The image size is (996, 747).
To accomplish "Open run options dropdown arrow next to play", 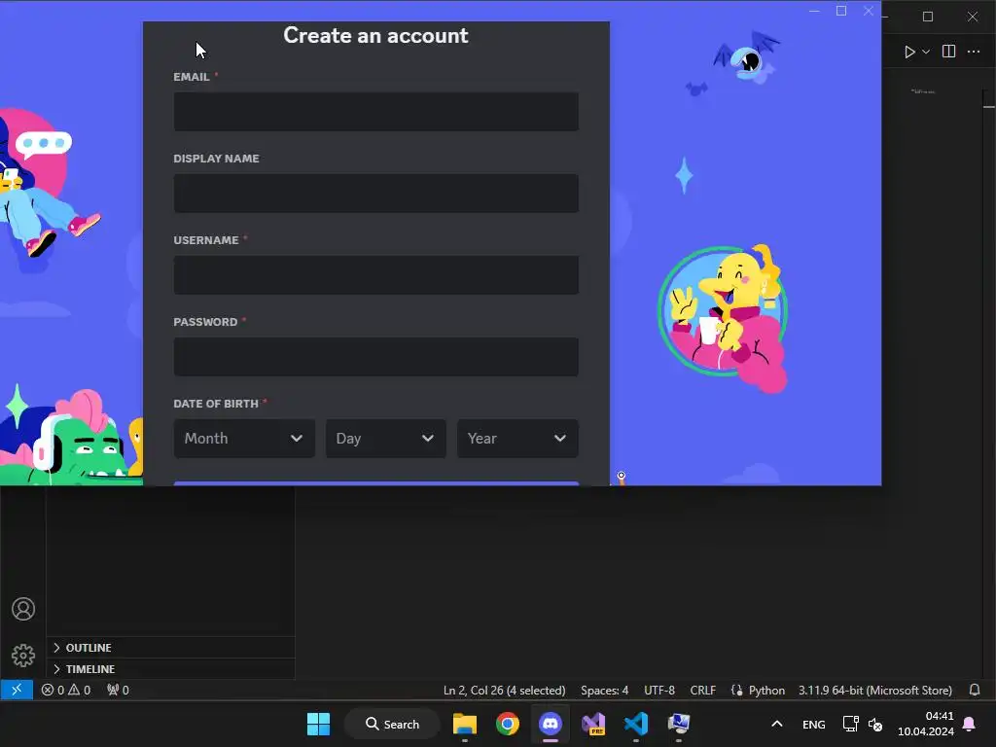I will [926, 53].
